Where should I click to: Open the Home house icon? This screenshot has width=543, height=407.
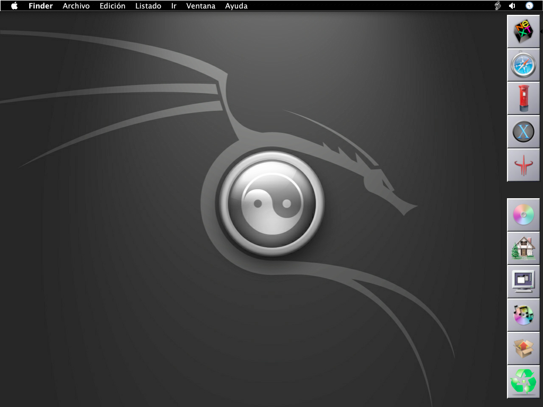pos(523,248)
